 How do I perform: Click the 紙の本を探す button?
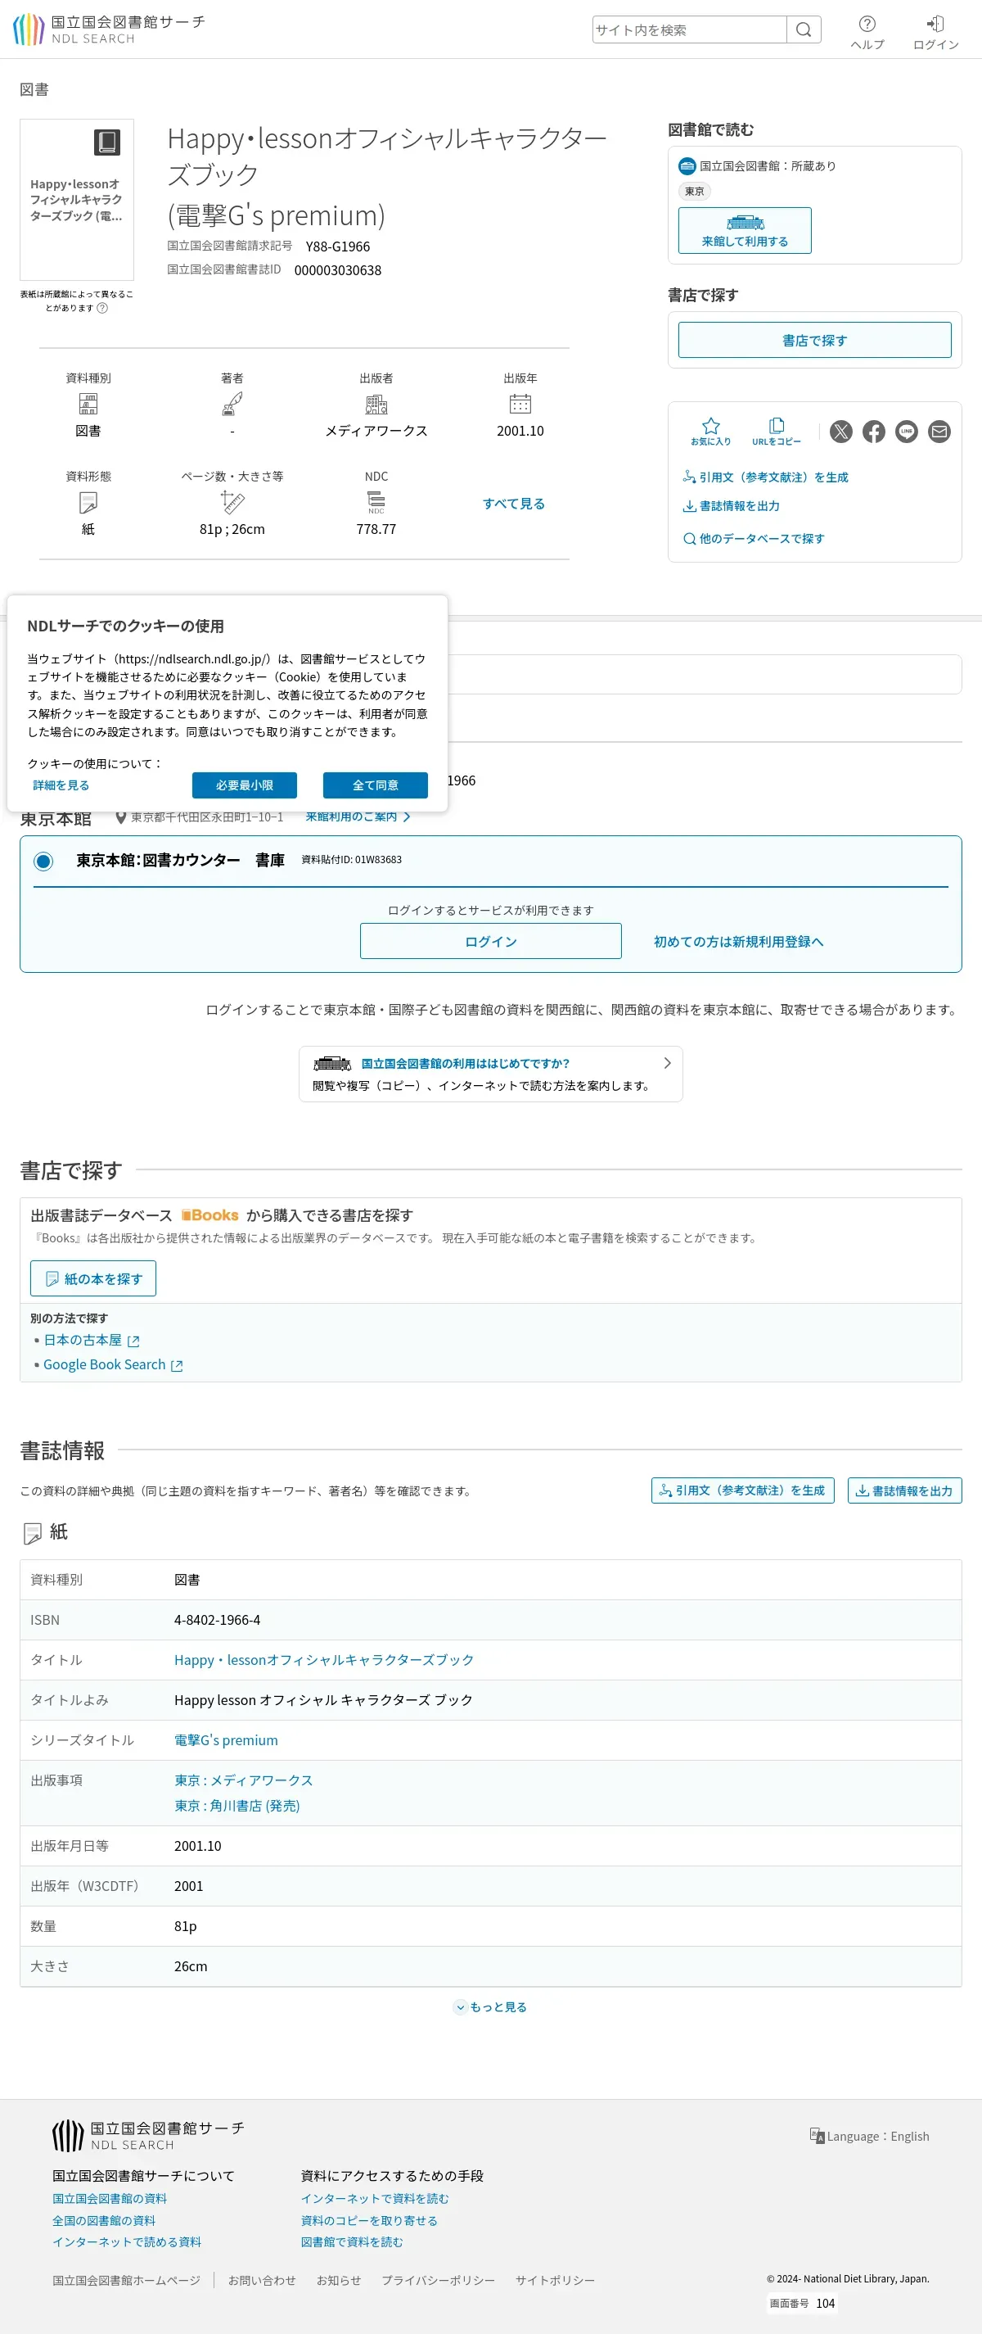pyautogui.click(x=93, y=1278)
